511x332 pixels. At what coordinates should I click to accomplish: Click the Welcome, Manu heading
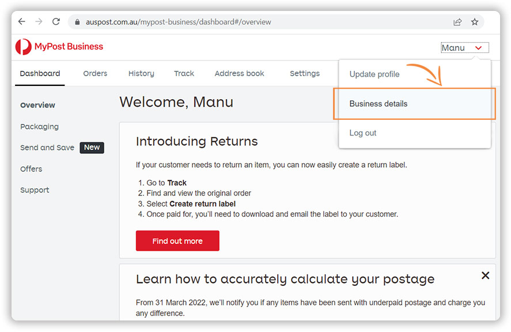(x=176, y=102)
